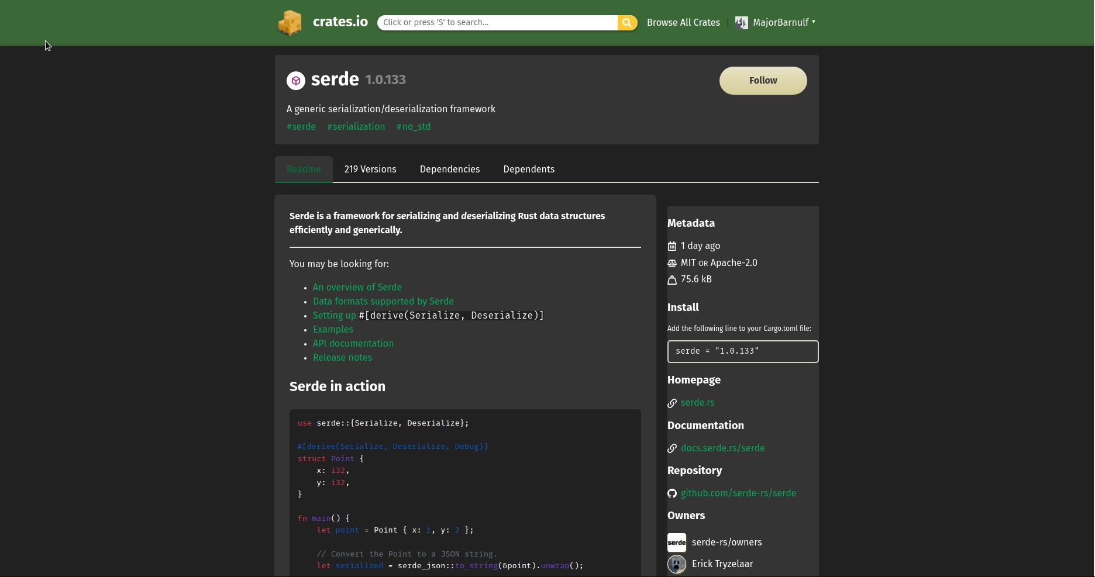Screen dimensions: 1095x577
Task: Switch to the Readme tab
Action: point(304,170)
